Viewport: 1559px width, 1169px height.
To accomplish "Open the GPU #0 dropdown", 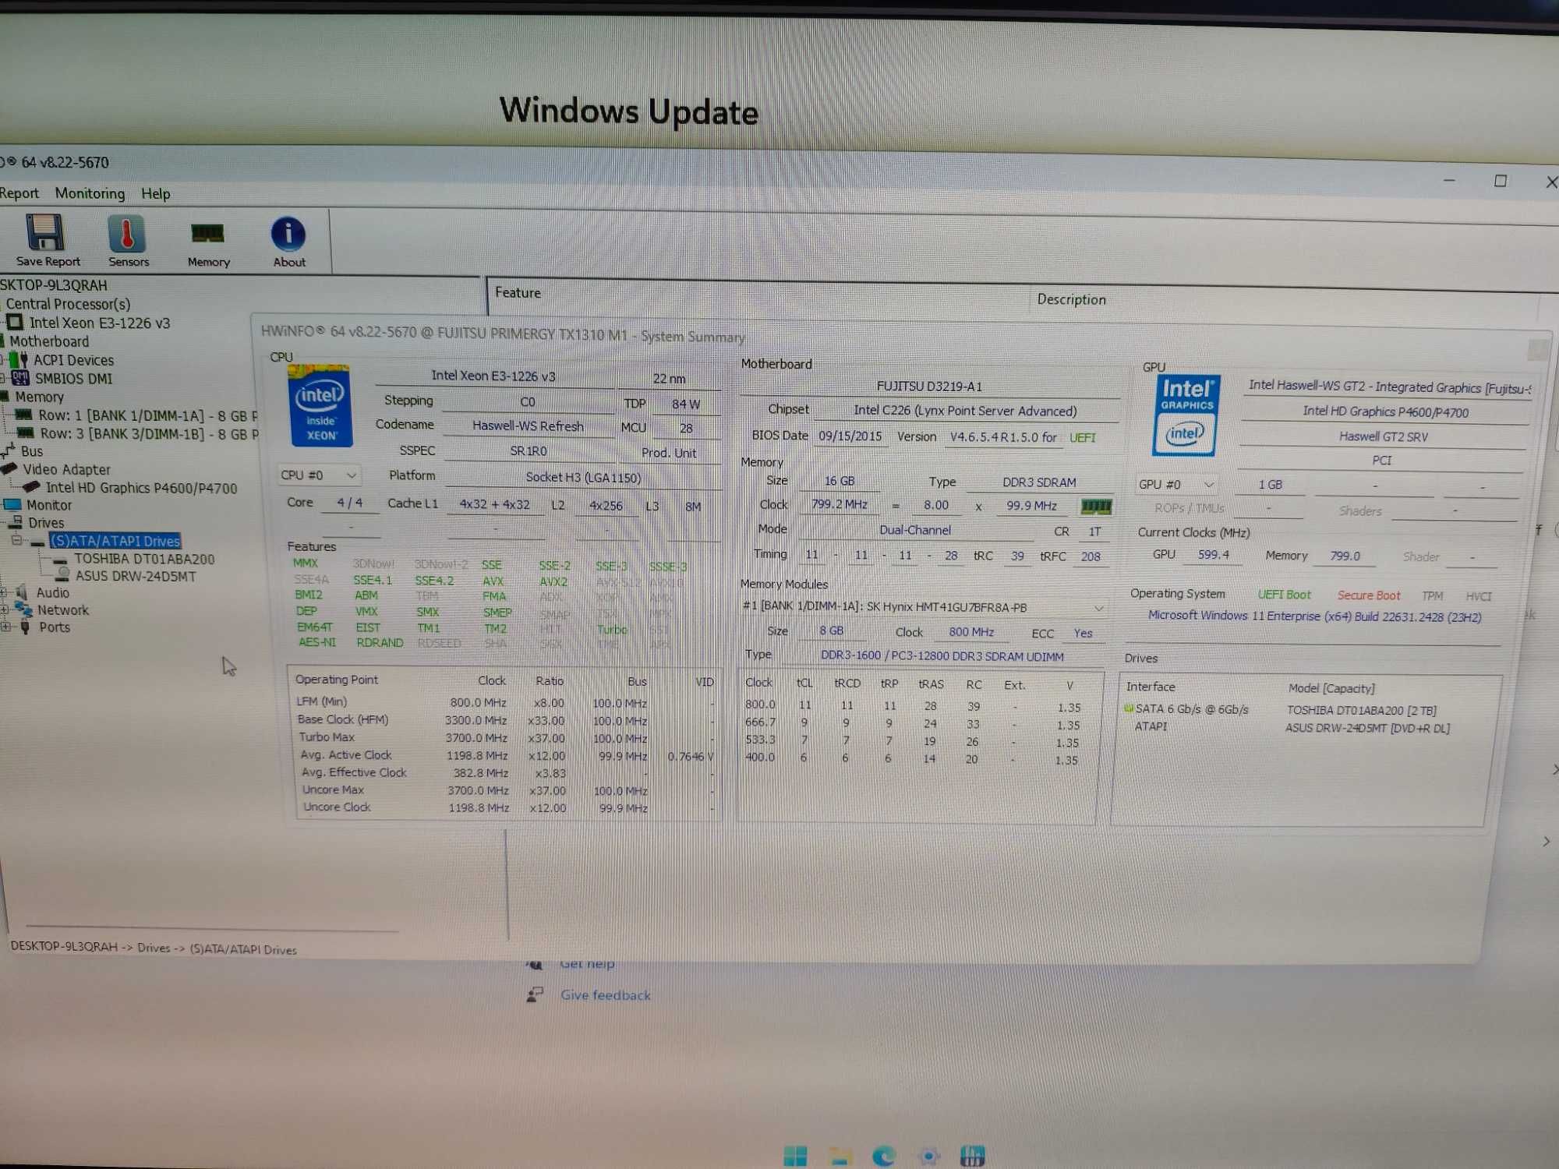I will pos(1175,484).
